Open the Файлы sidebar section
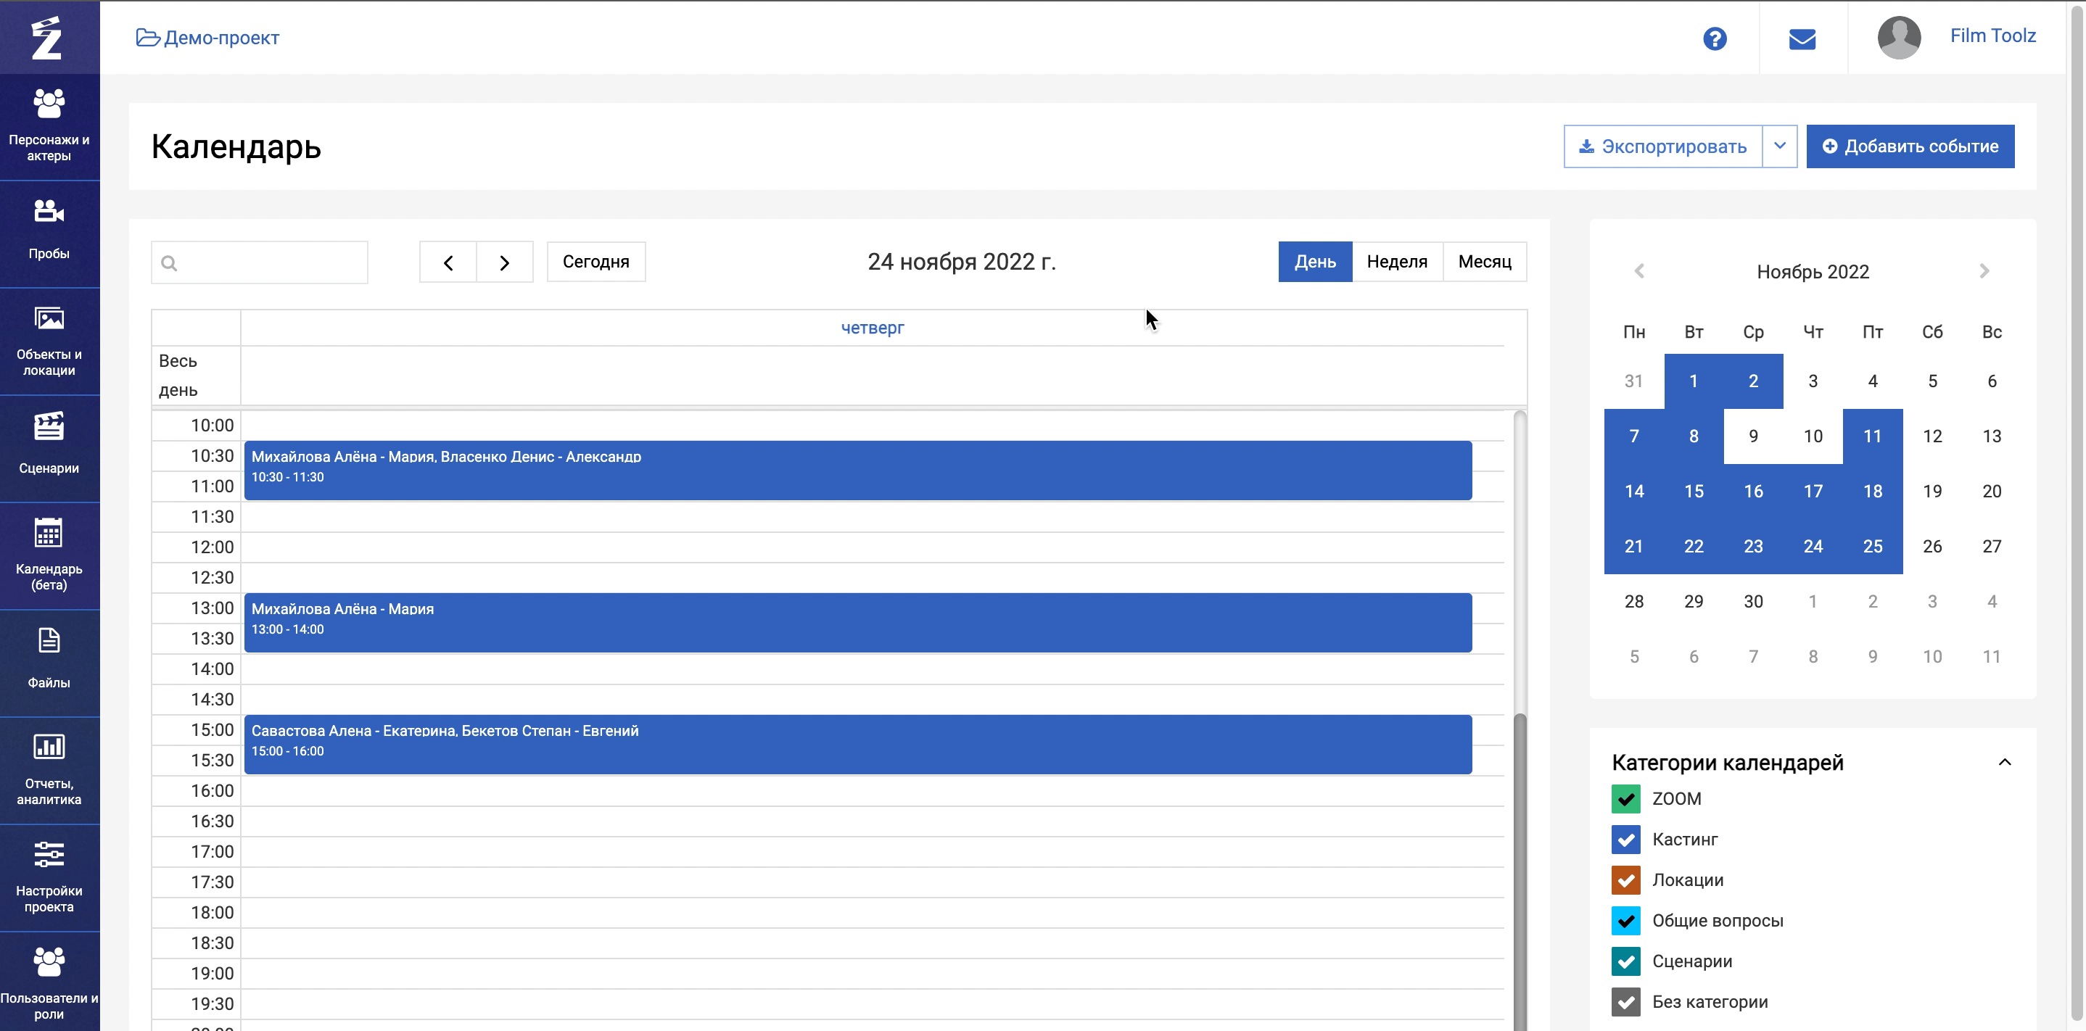This screenshot has width=2086, height=1031. [x=49, y=662]
